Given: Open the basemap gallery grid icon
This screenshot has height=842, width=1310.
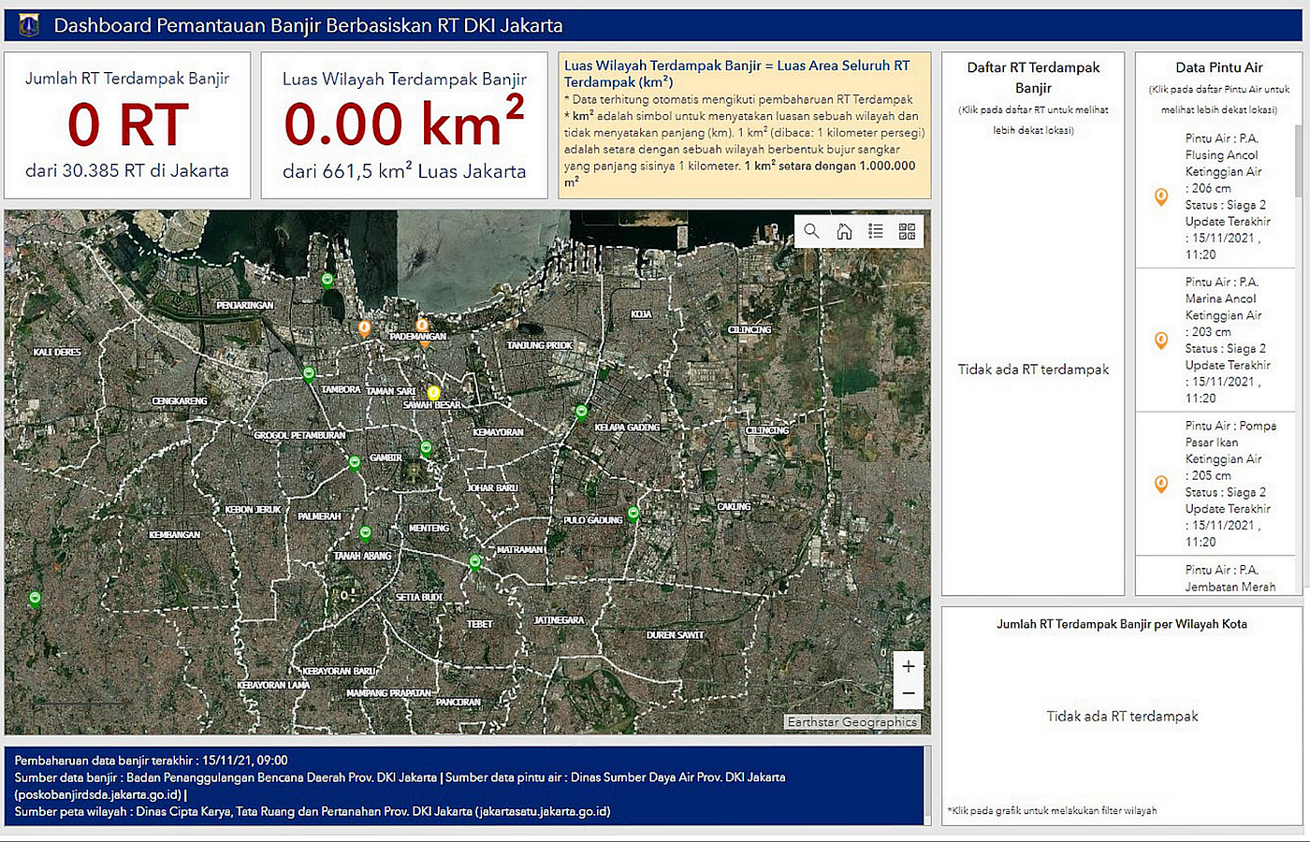Looking at the screenshot, I should (x=907, y=231).
